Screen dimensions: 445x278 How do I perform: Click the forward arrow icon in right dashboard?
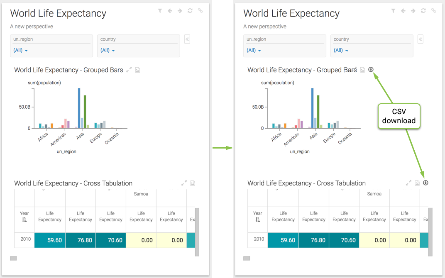point(413,11)
